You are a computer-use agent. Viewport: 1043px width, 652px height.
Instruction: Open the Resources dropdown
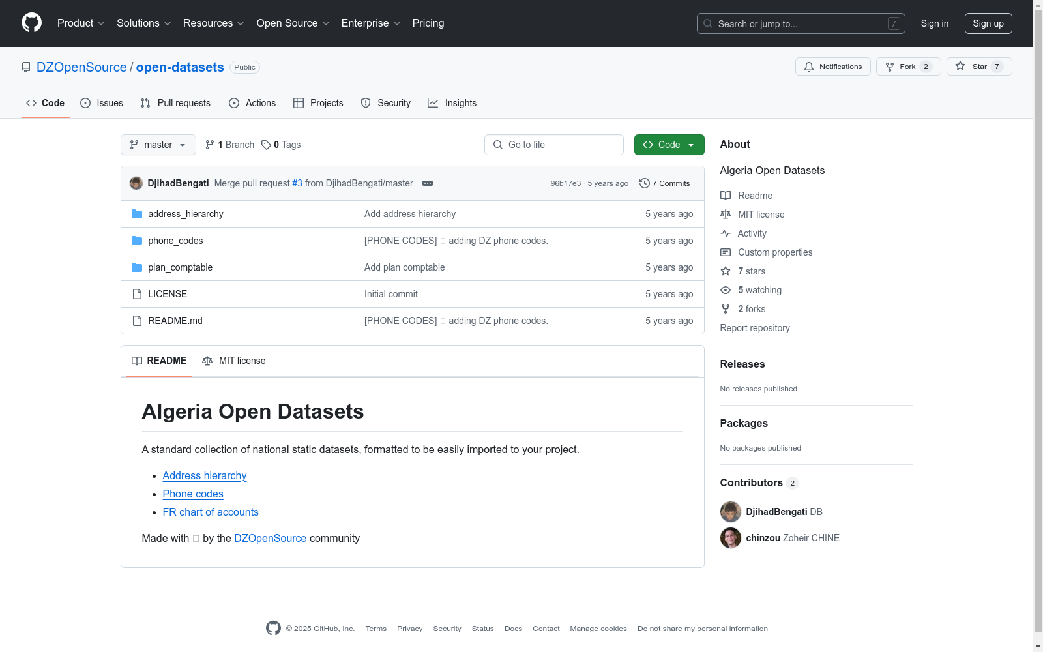tap(213, 23)
